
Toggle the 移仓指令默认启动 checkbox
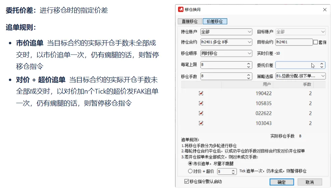coord(186,181)
